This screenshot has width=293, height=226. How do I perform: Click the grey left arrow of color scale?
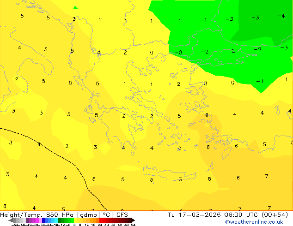[x=11, y=220]
